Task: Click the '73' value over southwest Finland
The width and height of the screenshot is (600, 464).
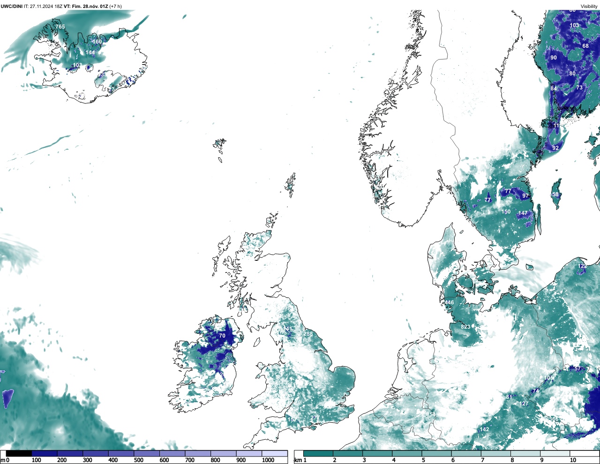Action: (x=579, y=88)
